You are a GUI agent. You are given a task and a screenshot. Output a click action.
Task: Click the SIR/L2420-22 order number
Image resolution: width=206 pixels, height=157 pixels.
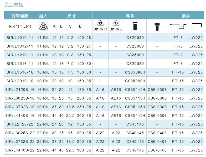point(20,124)
